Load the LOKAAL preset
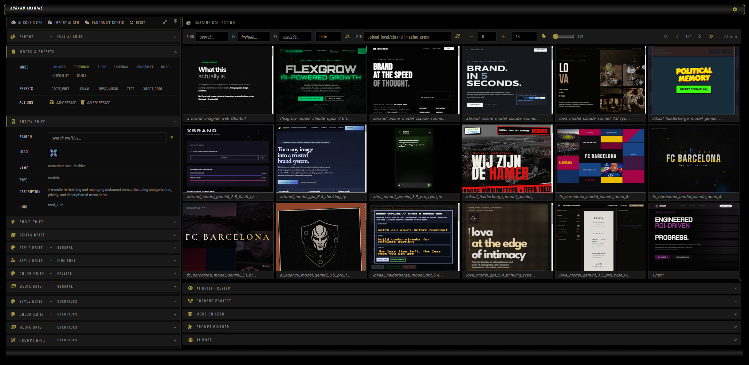This screenshot has height=365, width=749. (84, 89)
